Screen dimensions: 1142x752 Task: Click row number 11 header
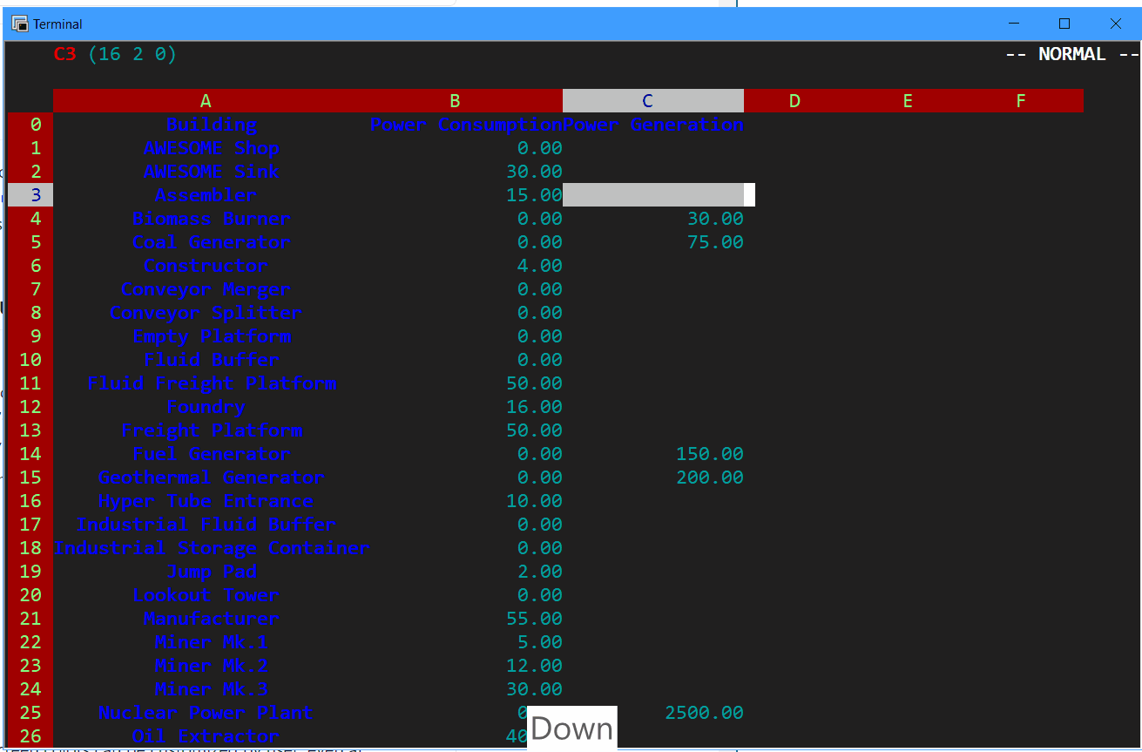[30, 383]
